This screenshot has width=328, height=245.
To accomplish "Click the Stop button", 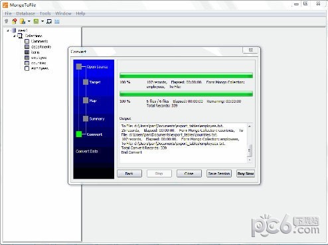I will coord(159,173).
